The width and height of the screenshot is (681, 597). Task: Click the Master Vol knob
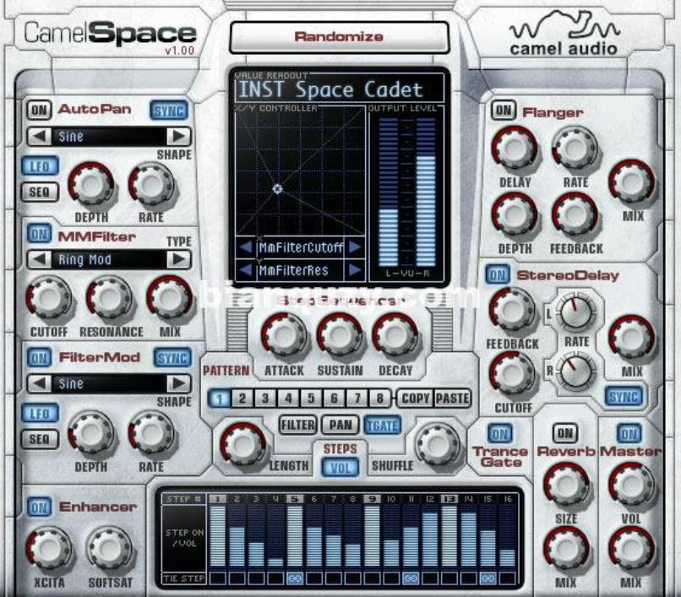(629, 486)
